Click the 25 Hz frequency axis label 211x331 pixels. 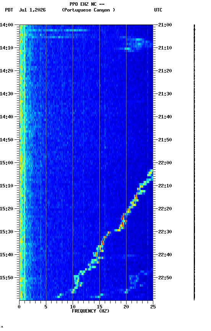153,307
